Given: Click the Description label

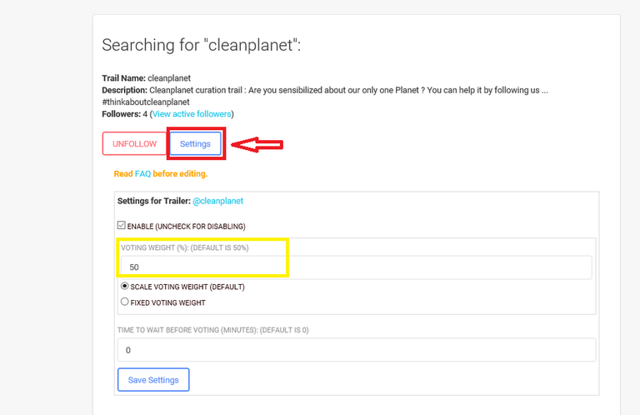Looking at the screenshot, I should click(124, 89).
